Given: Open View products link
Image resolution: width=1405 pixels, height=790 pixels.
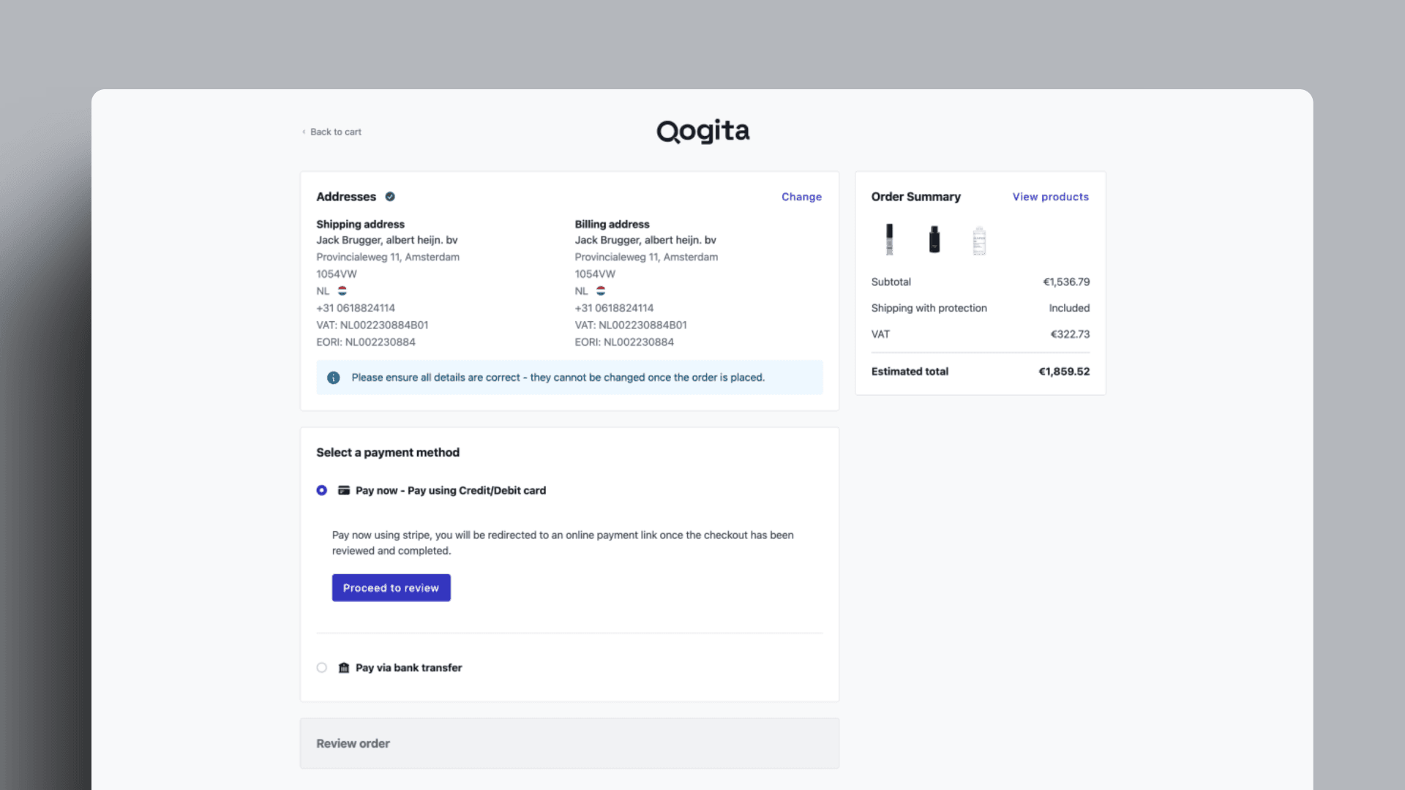Looking at the screenshot, I should click(x=1050, y=197).
